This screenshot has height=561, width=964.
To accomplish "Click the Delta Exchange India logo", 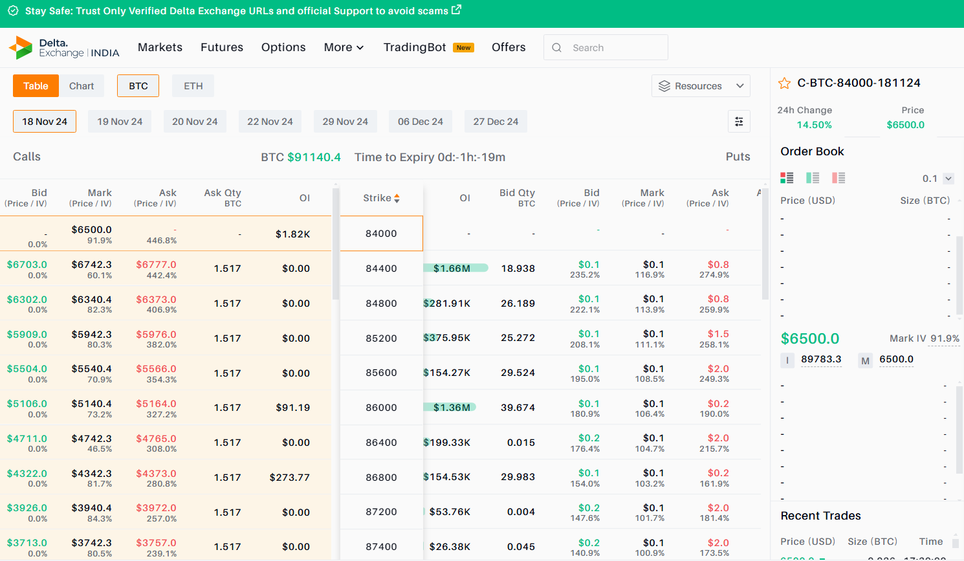I will point(64,47).
